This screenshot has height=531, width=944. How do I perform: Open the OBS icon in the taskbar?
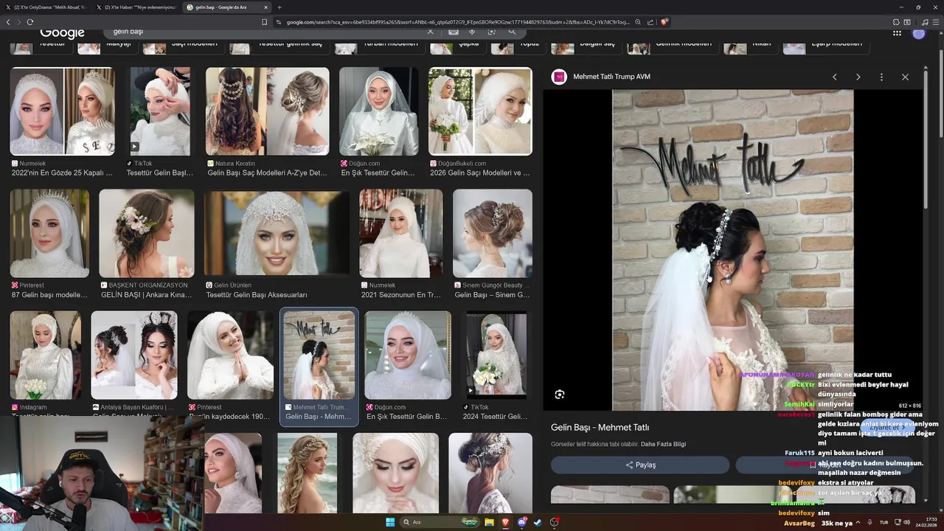tap(554, 522)
